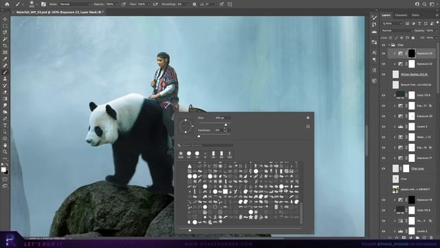
Task: Select the Type tool
Action: [5, 125]
